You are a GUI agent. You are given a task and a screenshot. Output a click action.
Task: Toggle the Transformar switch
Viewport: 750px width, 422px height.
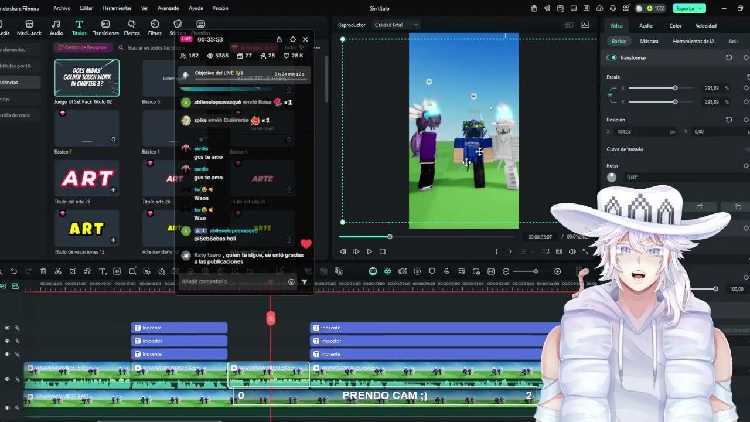[x=612, y=57]
